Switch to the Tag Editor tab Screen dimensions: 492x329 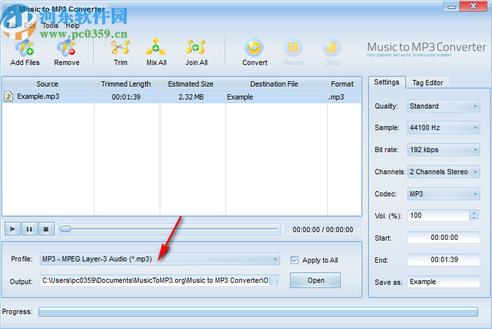[427, 83]
